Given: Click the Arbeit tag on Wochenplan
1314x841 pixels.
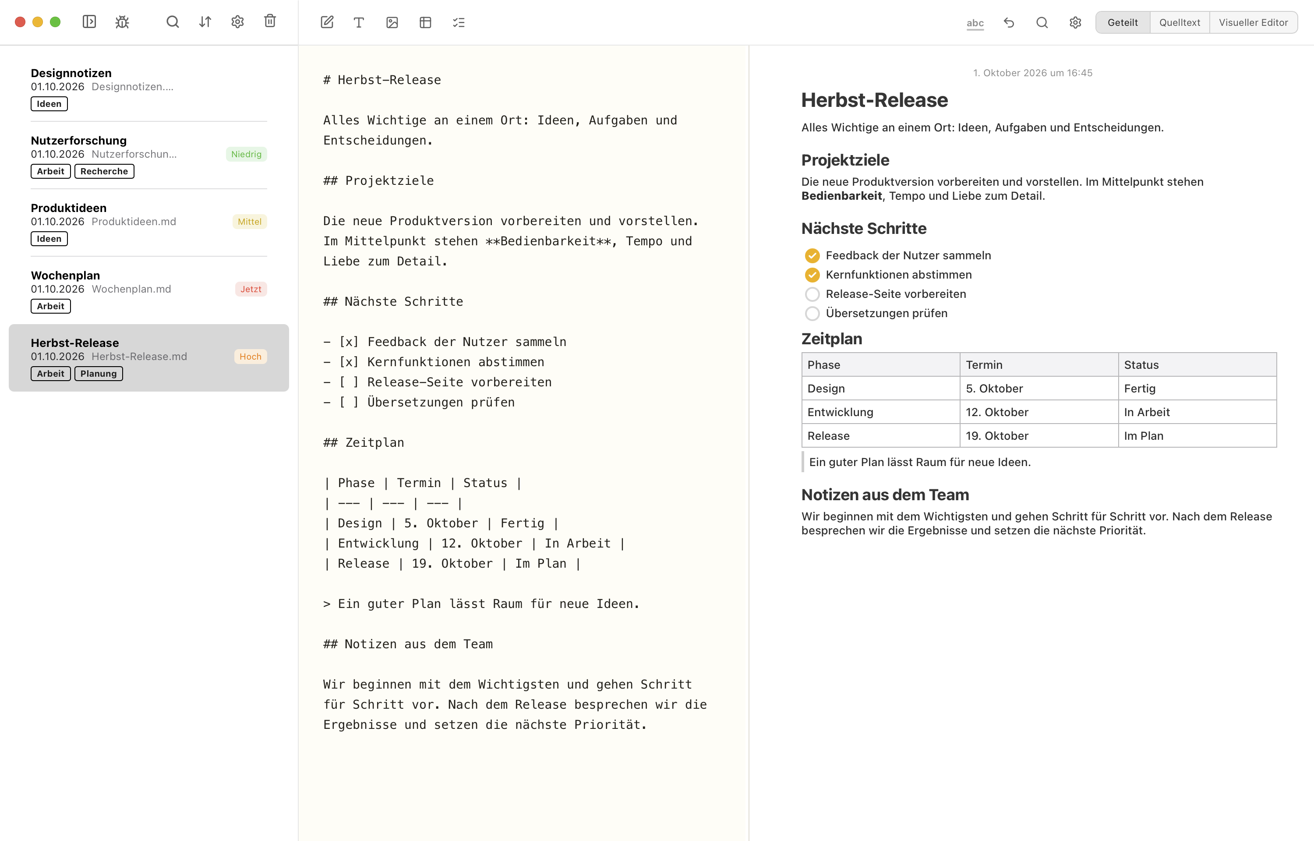Looking at the screenshot, I should (51, 306).
